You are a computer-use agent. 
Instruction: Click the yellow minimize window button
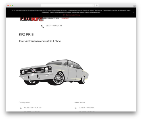coord(10,5)
